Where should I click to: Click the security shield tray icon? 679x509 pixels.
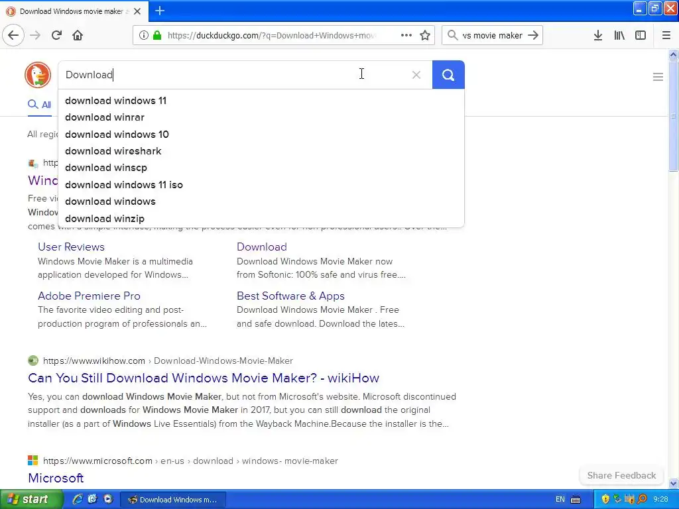click(x=605, y=500)
